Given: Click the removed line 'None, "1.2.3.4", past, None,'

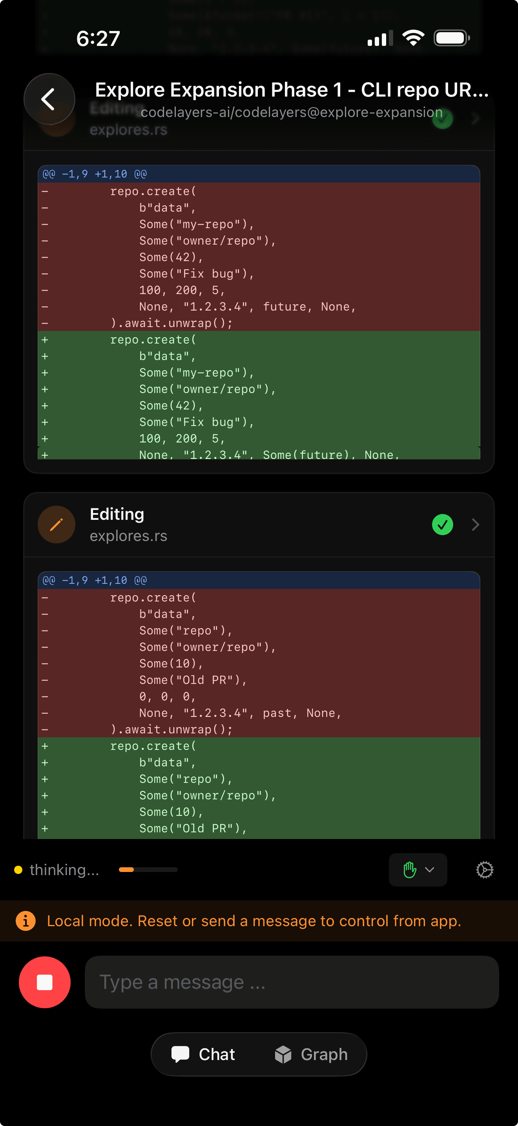Looking at the screenshot, I should tap(259, 713).
